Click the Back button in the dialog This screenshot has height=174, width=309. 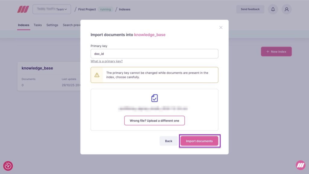pos(169,141)
